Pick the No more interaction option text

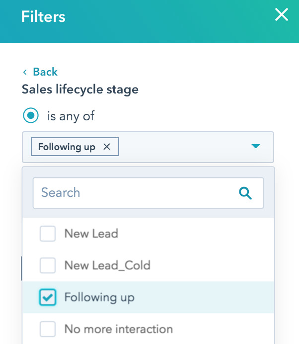[118, 329]
